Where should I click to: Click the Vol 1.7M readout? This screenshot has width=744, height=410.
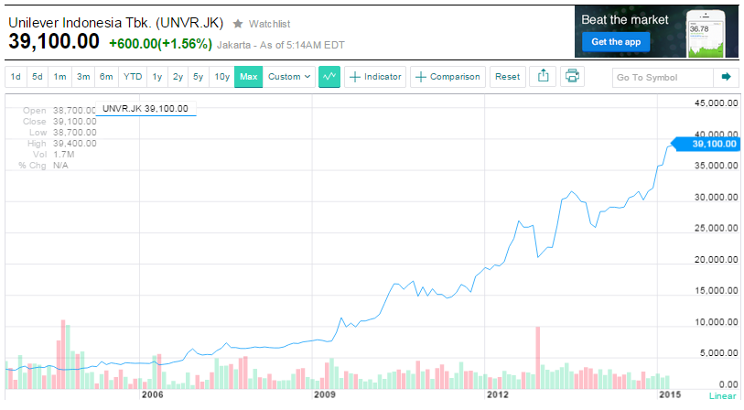click(54, 155)
